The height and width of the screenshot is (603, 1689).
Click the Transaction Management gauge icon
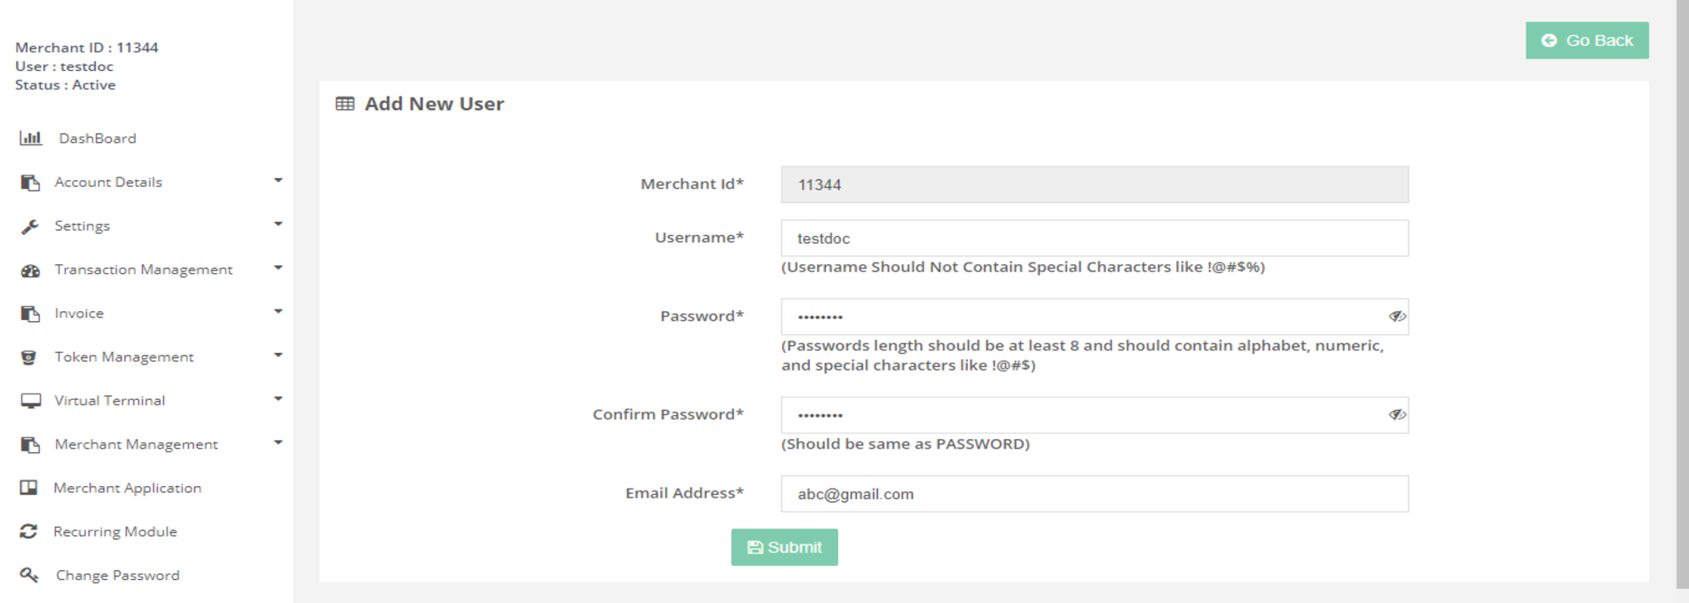click(30, 270)
